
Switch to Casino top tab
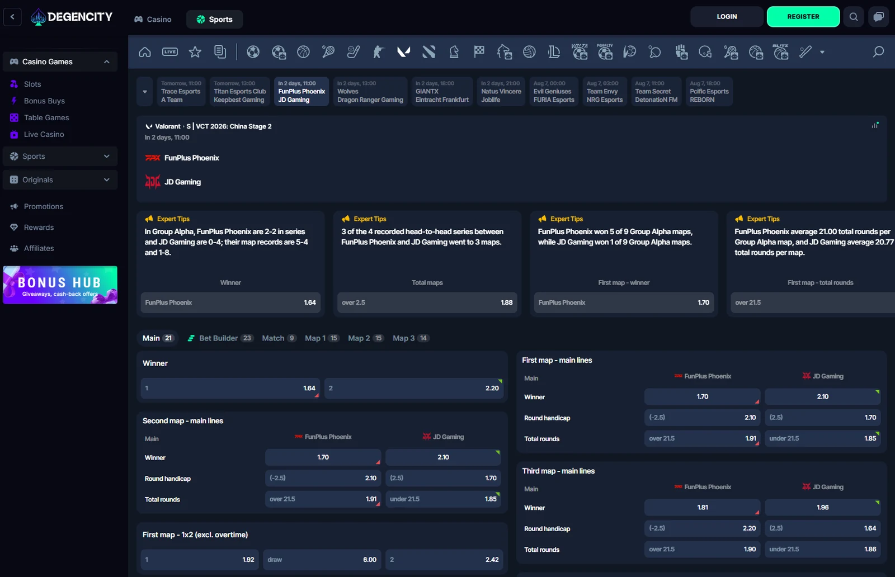(x=153, y=19)
